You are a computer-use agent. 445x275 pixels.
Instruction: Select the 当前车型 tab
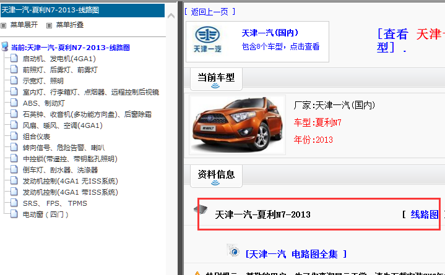(216, 79)
